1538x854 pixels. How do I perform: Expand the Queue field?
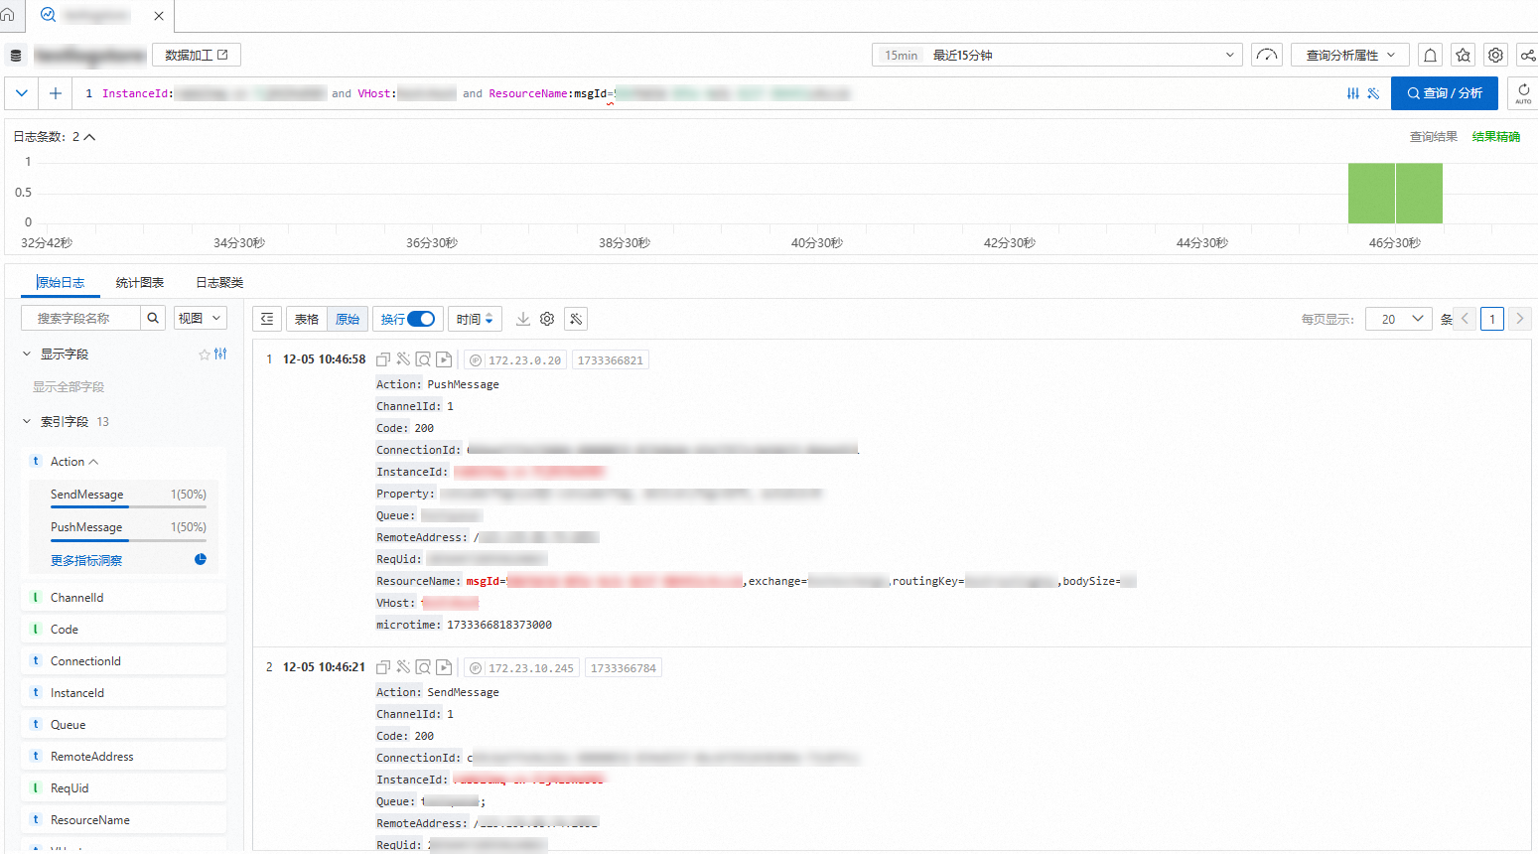pos(123,725)
